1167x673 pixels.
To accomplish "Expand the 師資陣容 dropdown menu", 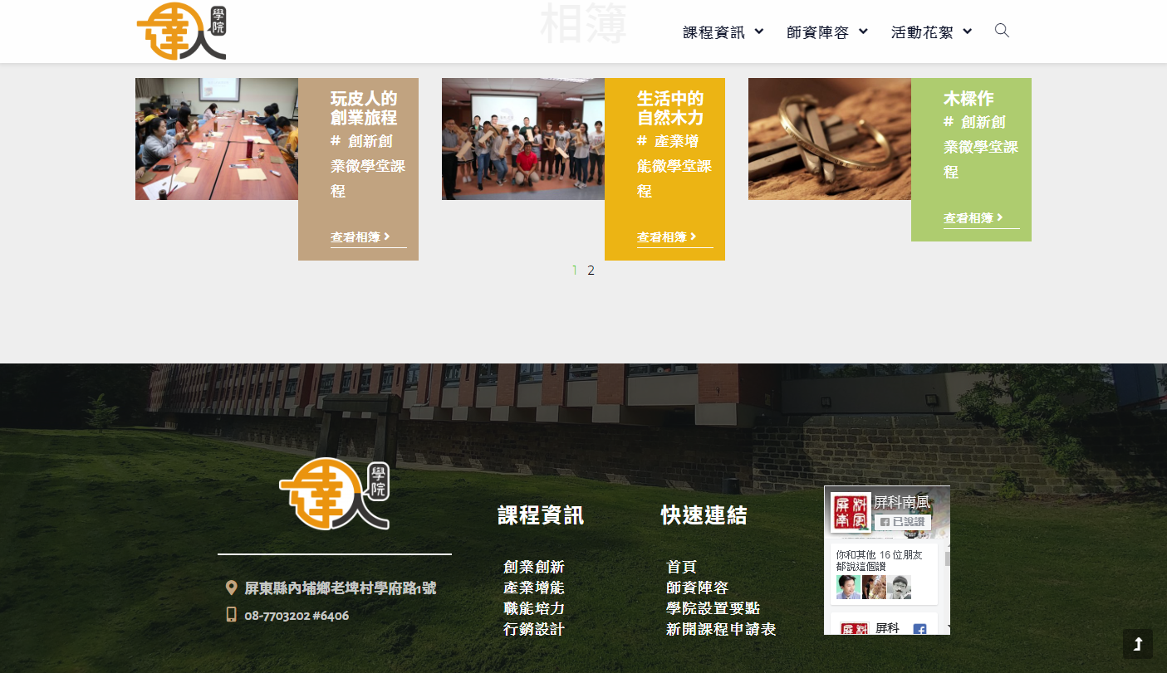I will 826,32.
